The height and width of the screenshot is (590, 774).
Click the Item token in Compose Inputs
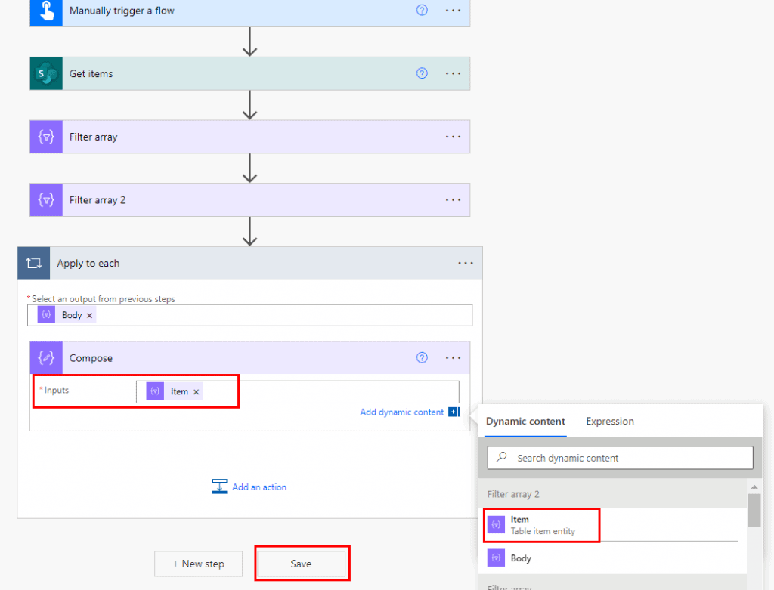[x=175, y=391]
